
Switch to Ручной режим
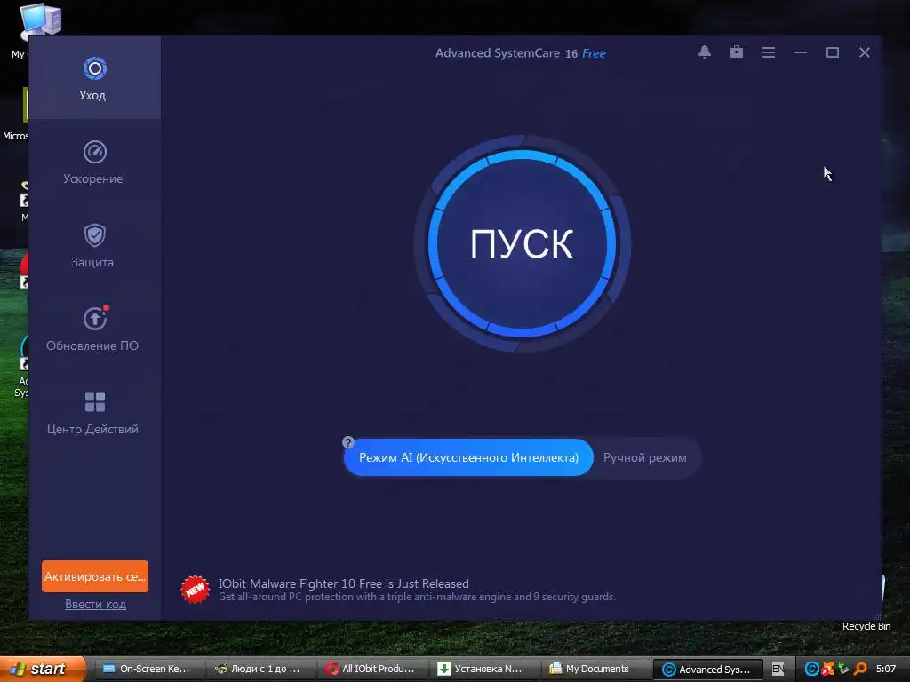tap(645, 457)
